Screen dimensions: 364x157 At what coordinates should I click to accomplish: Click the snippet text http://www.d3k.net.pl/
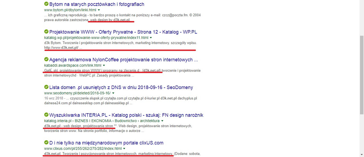[61, 48]
